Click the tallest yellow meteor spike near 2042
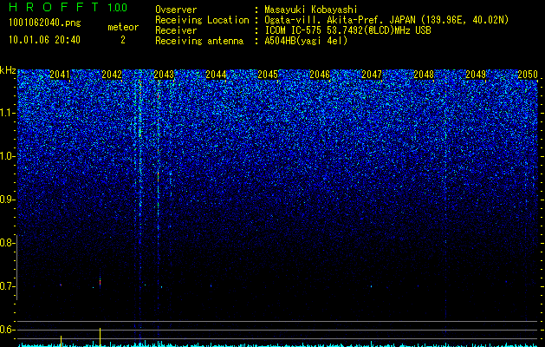The height and width of the screenshot is (347, 545). (101, 337)
